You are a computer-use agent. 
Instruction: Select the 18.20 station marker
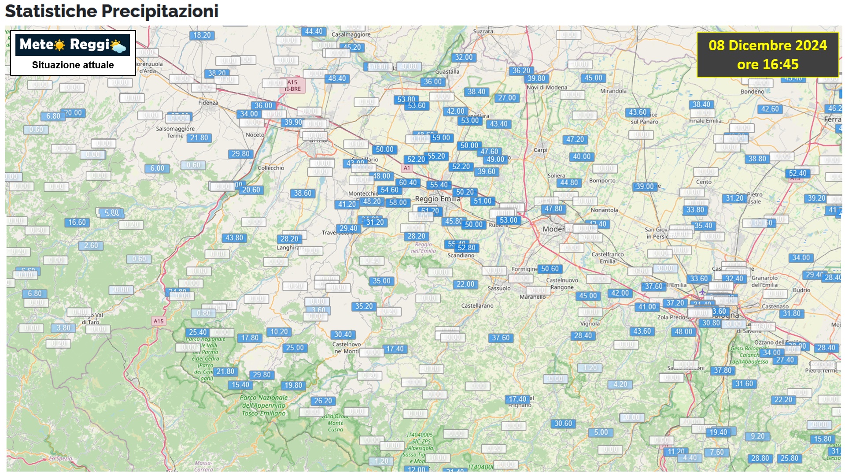point(202,35)
